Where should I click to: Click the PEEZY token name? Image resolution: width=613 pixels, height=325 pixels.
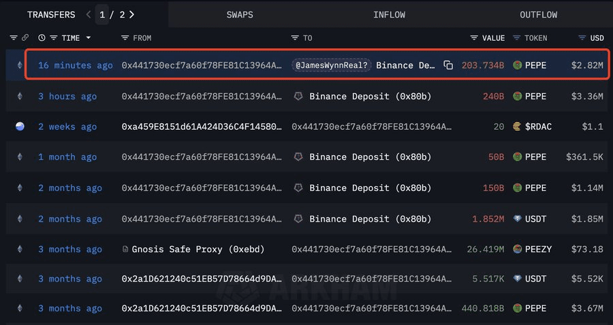tap(538, 250)
